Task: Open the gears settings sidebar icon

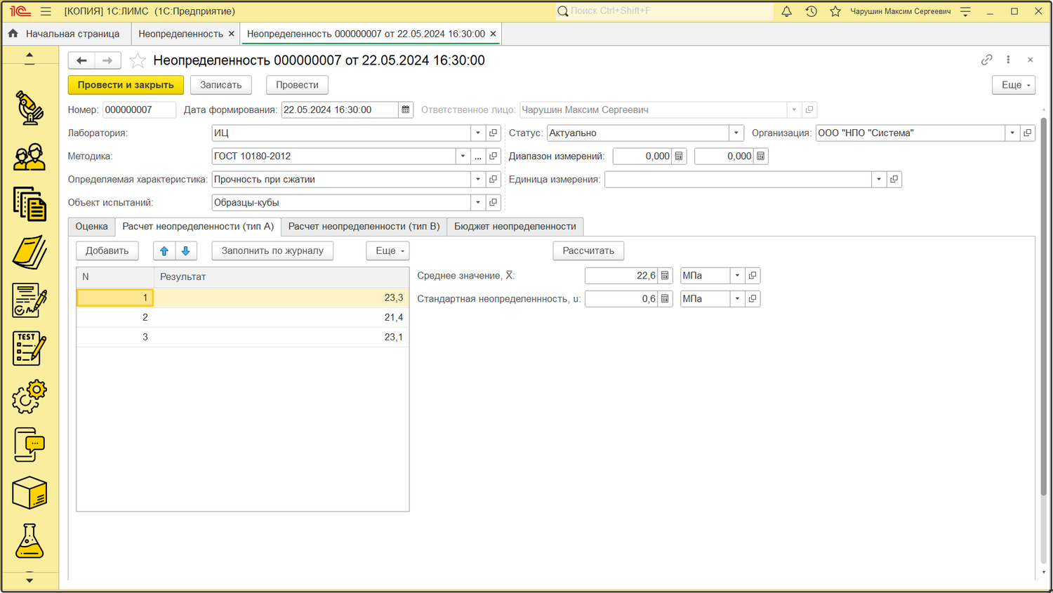Action: (29, 397)
